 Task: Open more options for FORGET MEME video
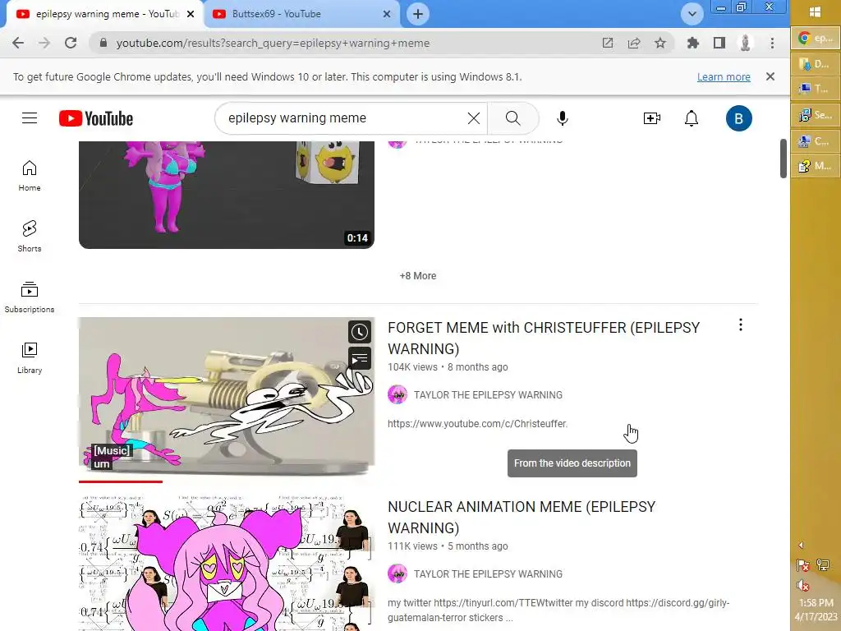pos(740,325)
